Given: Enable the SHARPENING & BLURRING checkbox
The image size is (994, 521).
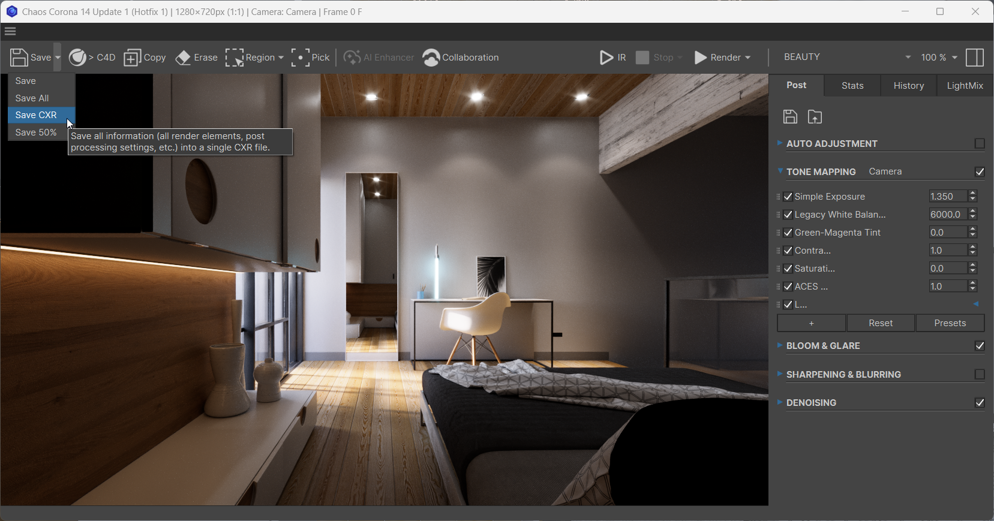Looking at the screenshot, I should (980, 374).
